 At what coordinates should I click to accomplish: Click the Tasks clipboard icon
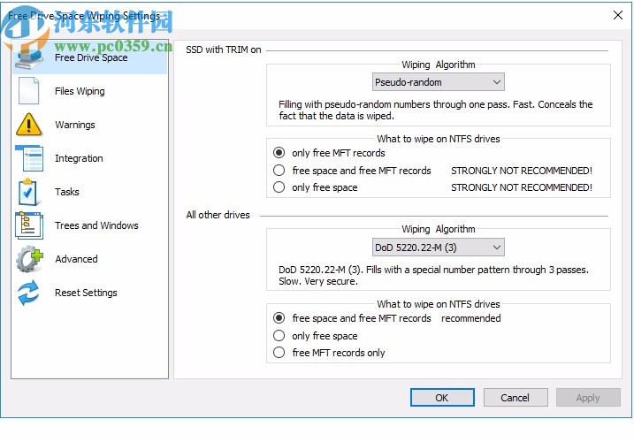pyautogui.click(x=27, y=192)
